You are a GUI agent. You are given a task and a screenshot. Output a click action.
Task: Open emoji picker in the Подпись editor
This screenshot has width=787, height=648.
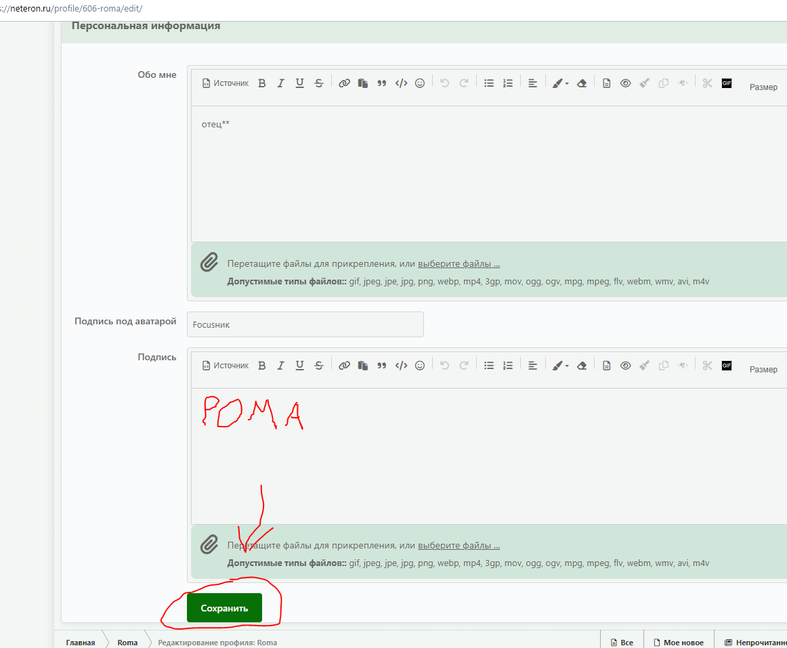pos(420,366)
